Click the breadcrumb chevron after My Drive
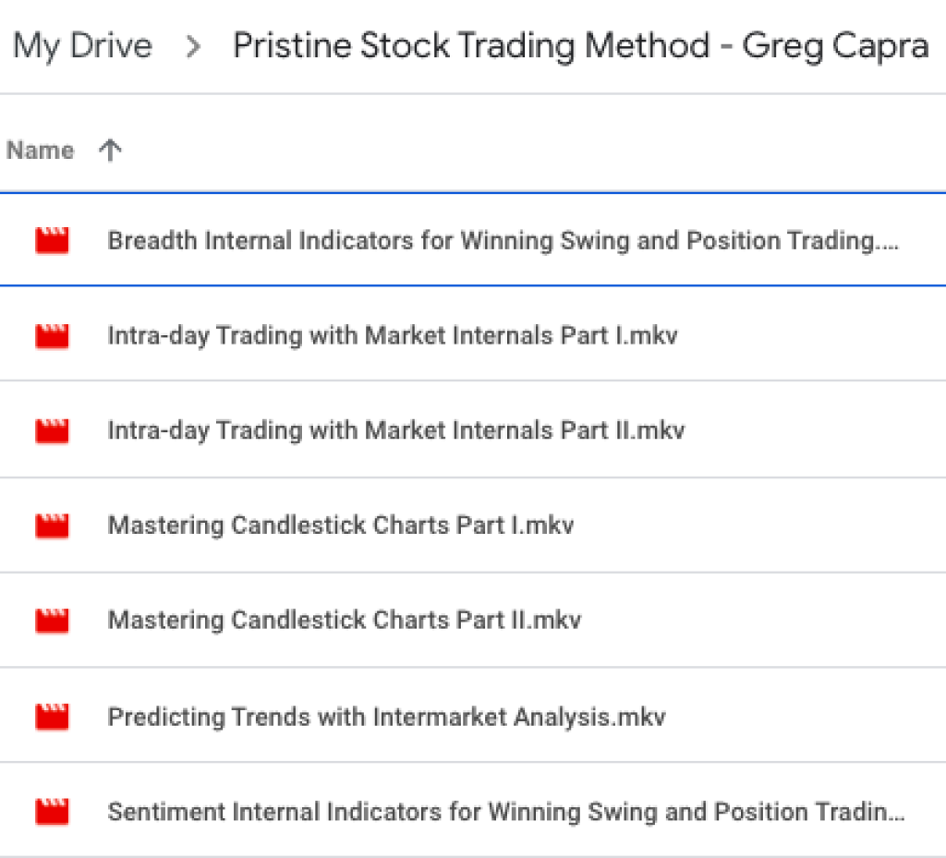The height and width of the screenshot is (858, 946). pyautogui.click(x=193, y=46)
